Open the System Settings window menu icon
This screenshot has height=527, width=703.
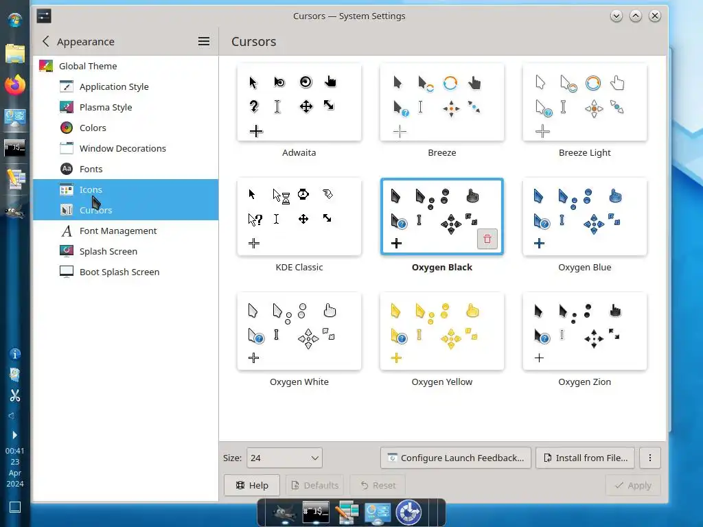tap(44, 16)
